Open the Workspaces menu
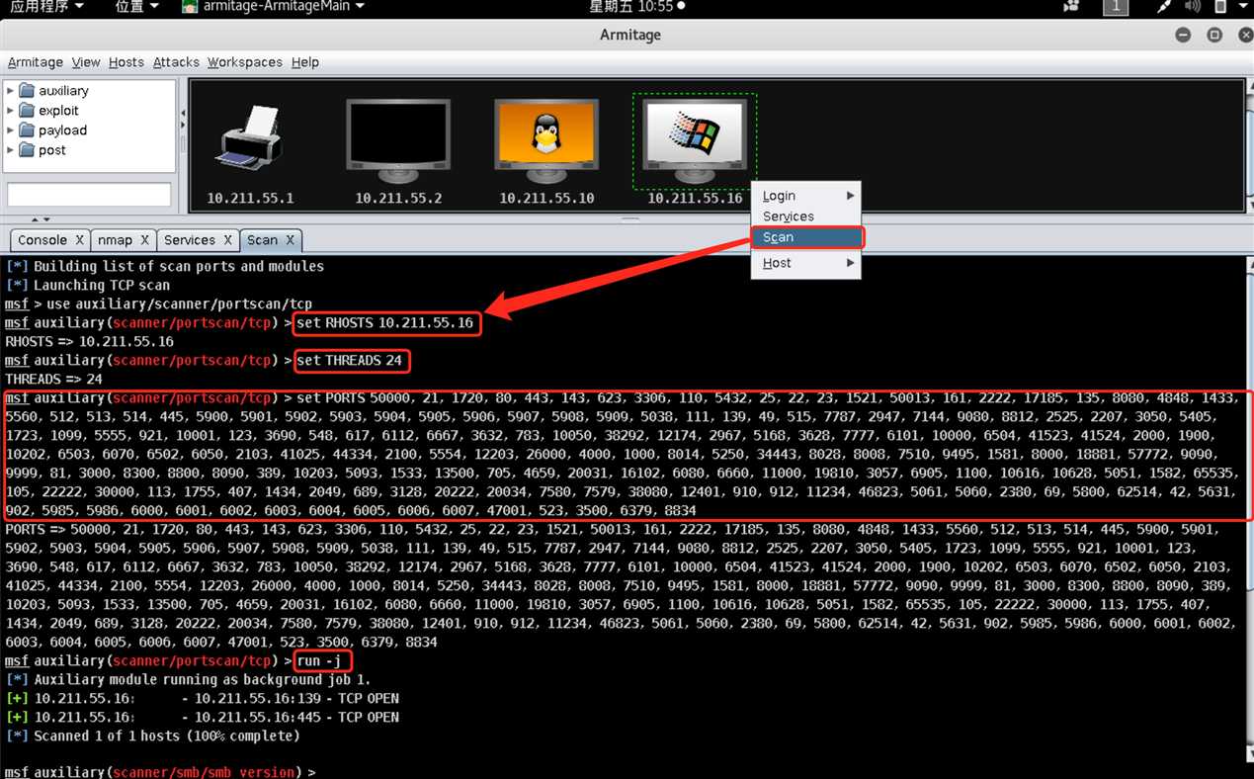The width and height of the screenshot is (1254, 779). click(x=245, y=62)
